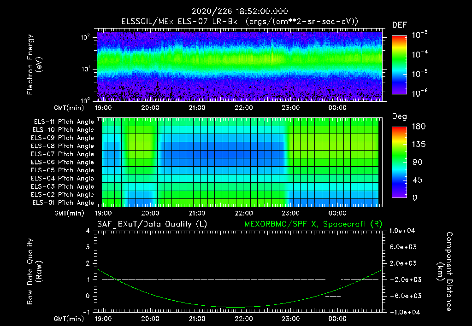Screen dimensions: 472x326
Task: Click the white data quality line at level 1
Action: tap(214, 279)
